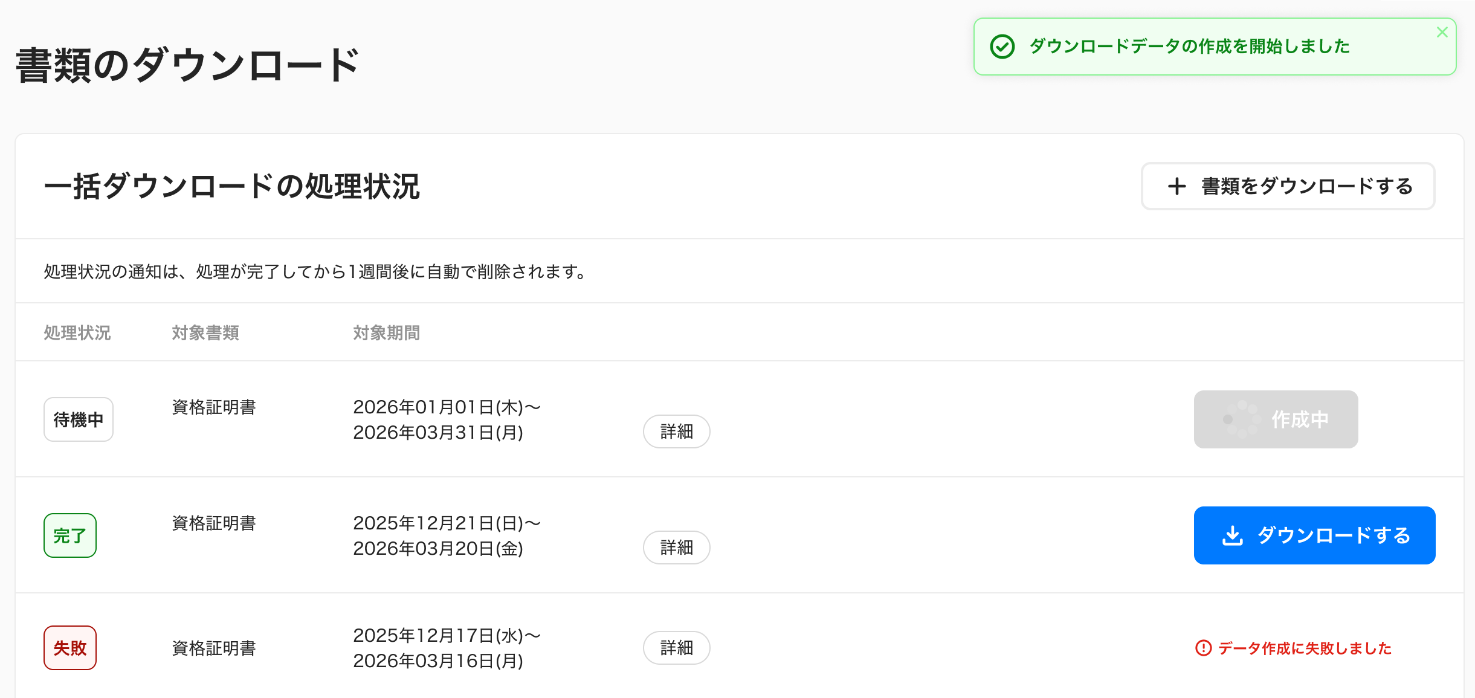The height and width of the screenshot is (698, 1475).
Task: Open 詳細 for the 完了 row
Action: (676, 548)
